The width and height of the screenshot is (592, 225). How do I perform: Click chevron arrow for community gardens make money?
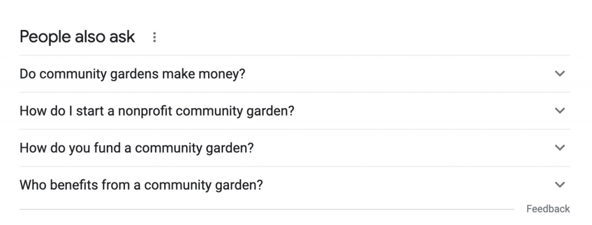560,73
